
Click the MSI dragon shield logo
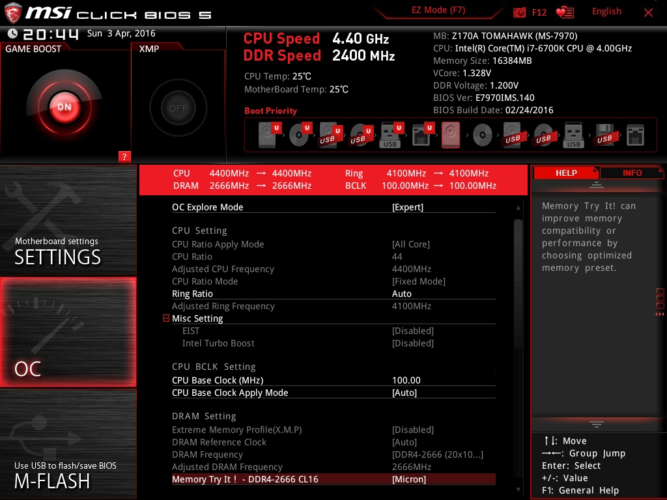[x=12, y=13]
